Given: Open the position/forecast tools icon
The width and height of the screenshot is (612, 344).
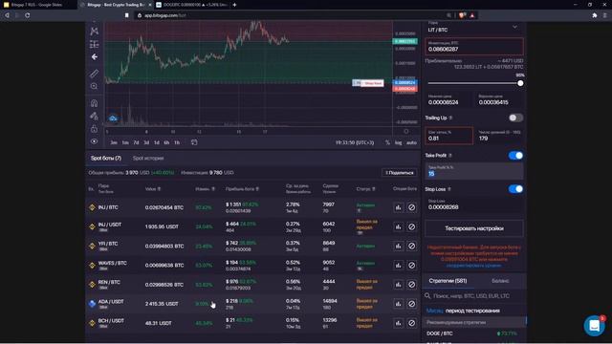Looking at the screenshot, I should [94, 45].
